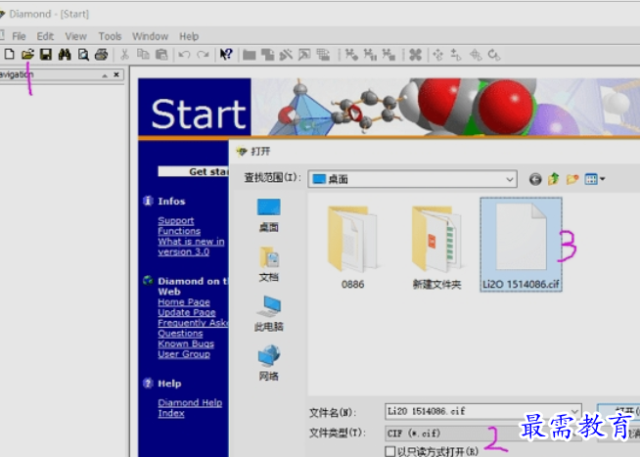Create new folder icon in Open dialog
Viewport: 640px width, 457px height.
pyautogui.click(x=572, y=179)
